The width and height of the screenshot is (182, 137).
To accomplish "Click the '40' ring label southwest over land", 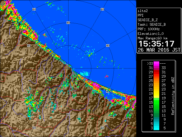I will pyautogui.click(x=29, y=91).
